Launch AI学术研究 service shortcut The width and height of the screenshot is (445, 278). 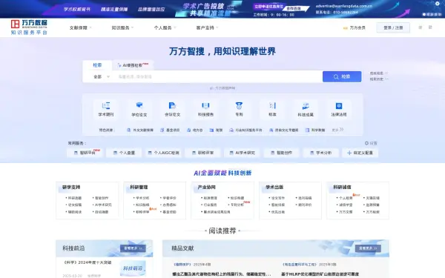(x=242, y=153)
